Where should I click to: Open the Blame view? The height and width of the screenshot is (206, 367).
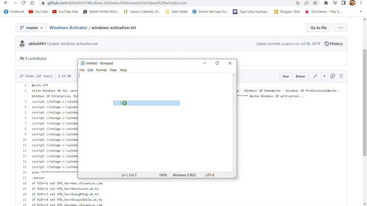(x=300, y=76)
